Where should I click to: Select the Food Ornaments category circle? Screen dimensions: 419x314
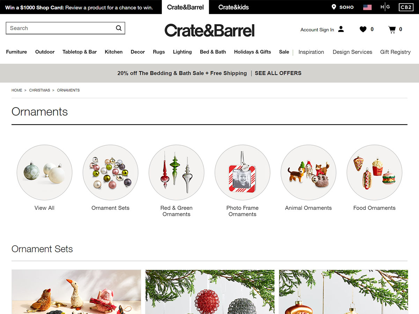pyautogui.click(x=374, y=172)
